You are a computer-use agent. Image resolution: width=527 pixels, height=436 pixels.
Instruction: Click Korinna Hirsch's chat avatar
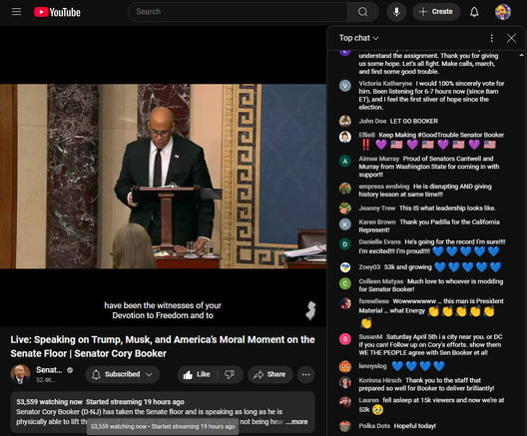tap(345, 382)
